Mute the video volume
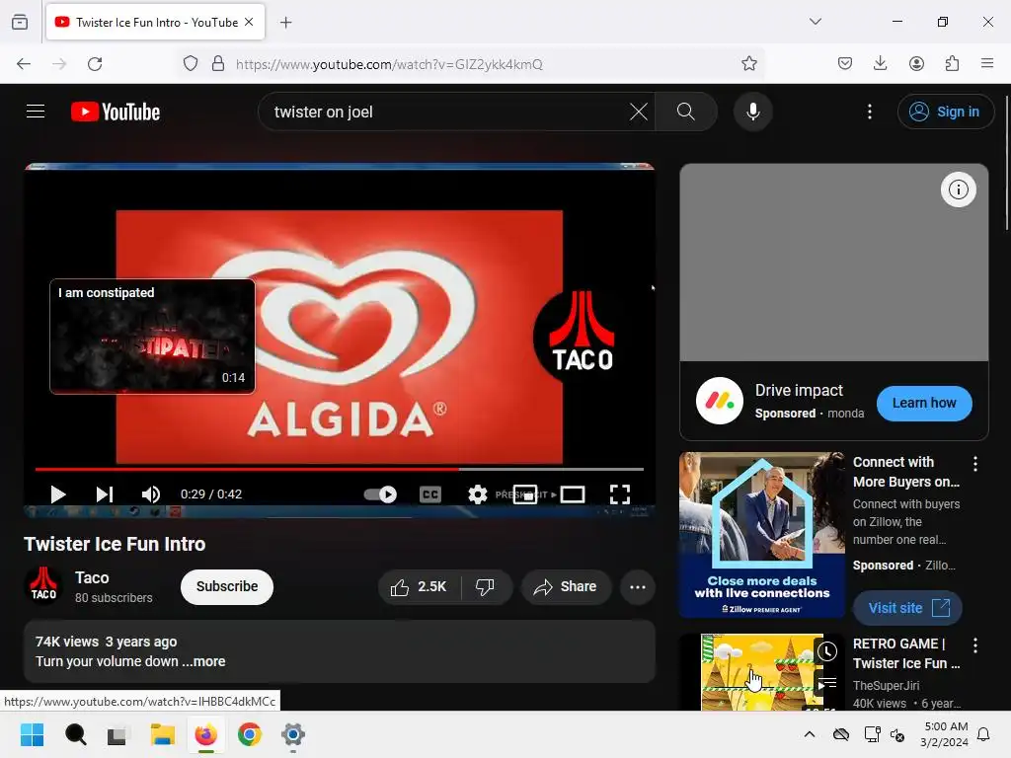The width and height of the screenshot is (1011, 758). click(150, 494)
